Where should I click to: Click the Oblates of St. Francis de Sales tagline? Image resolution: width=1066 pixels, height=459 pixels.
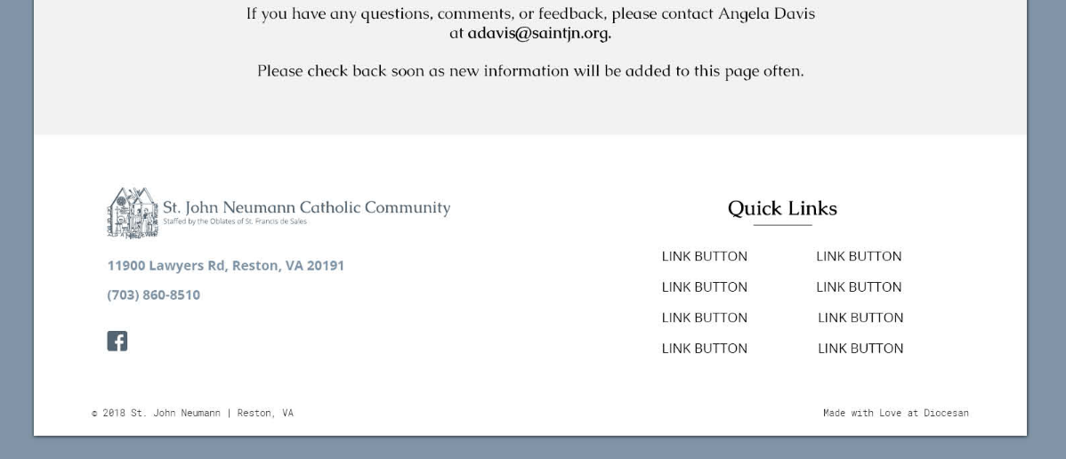(x=234, y=221)
